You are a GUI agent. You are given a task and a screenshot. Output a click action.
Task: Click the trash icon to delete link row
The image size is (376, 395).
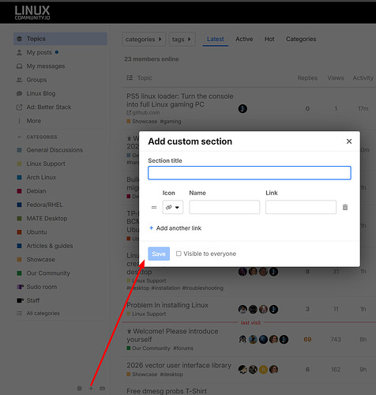pos(345,207)
